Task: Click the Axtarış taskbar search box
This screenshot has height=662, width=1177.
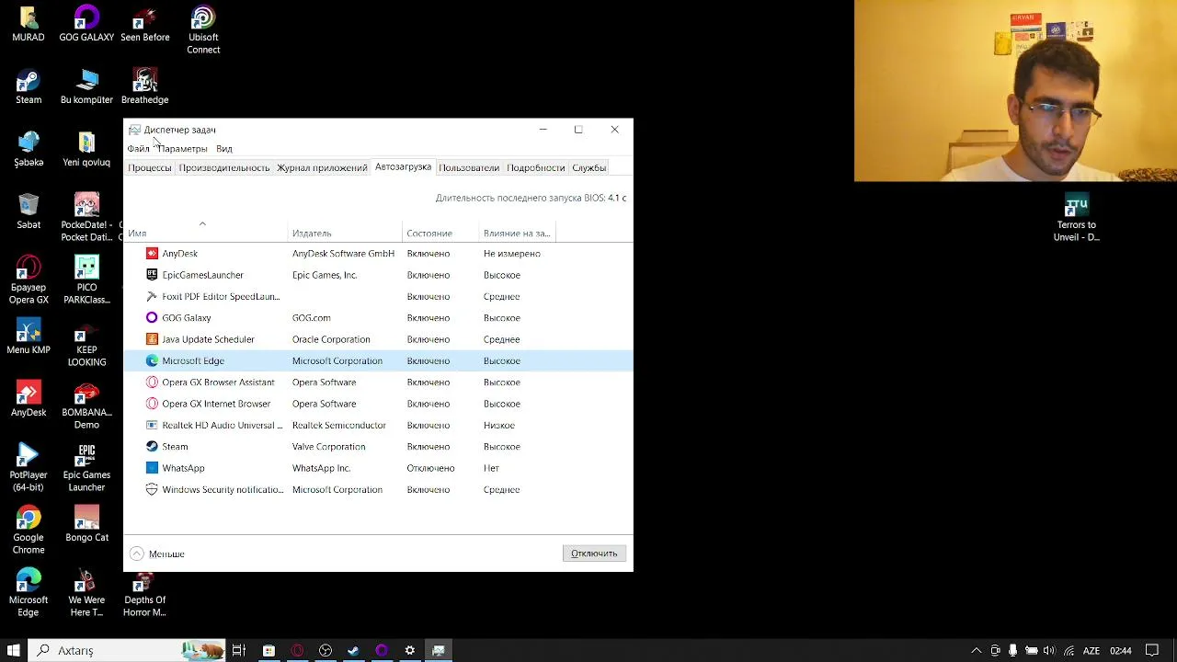Action: (x=128, y=650)
